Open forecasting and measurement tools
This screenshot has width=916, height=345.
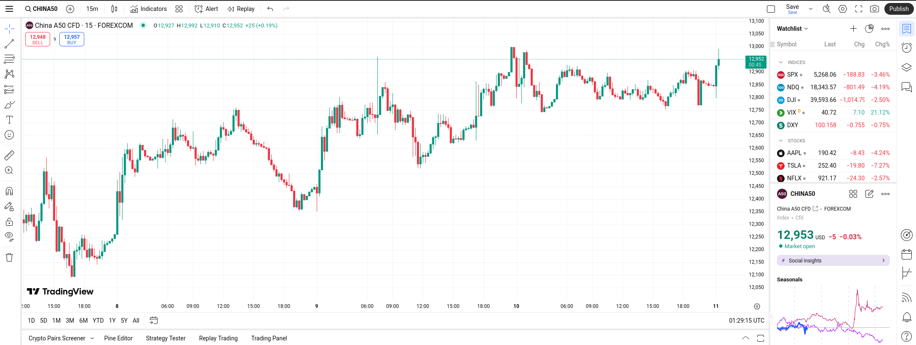click(x=9, y=89)
